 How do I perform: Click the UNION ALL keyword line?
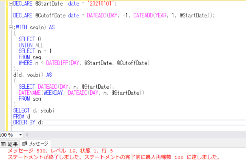[x=31, y=45]
